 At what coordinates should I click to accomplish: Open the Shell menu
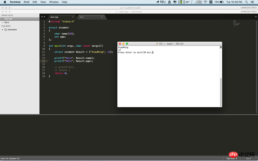click(26, 2)
